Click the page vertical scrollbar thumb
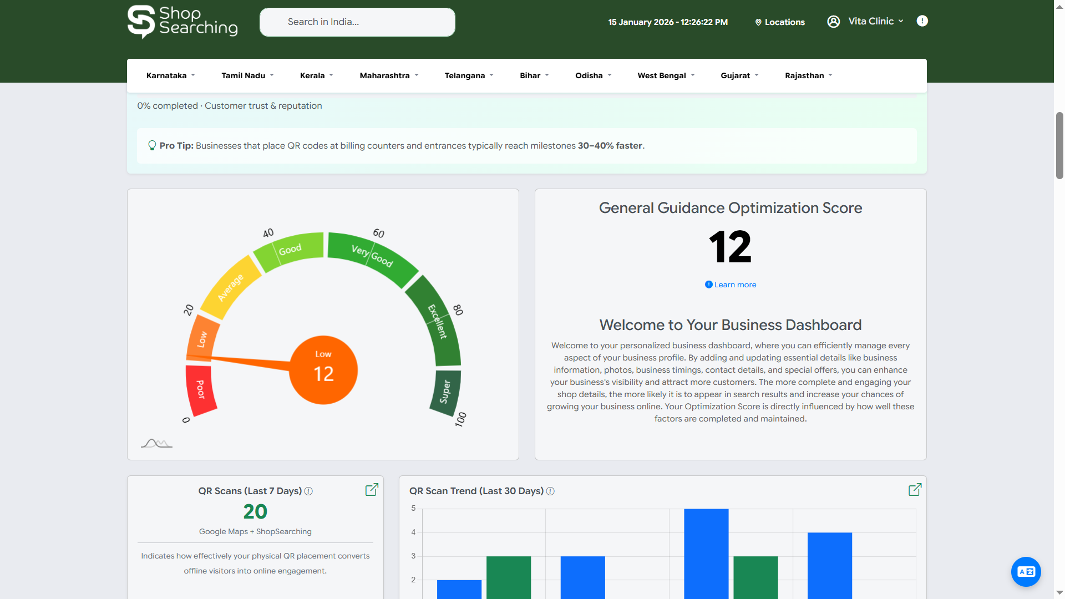This screenshot has width=1065, height=599. 1059,145
